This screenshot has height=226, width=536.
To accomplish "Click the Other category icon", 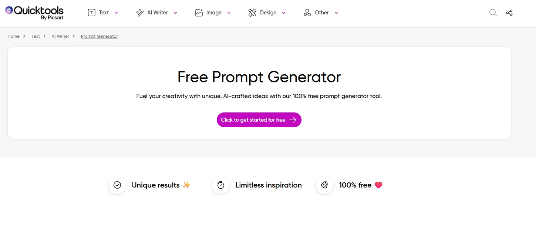I will [x=307, y=13].
